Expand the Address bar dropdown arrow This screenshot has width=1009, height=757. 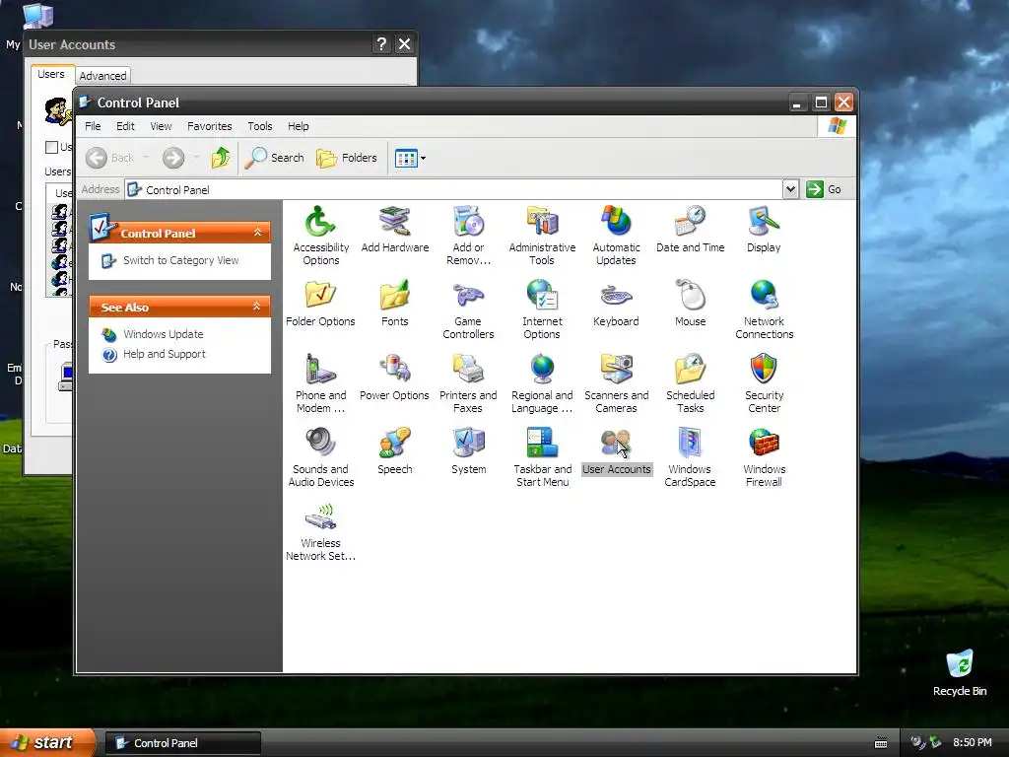pos(791,189)
